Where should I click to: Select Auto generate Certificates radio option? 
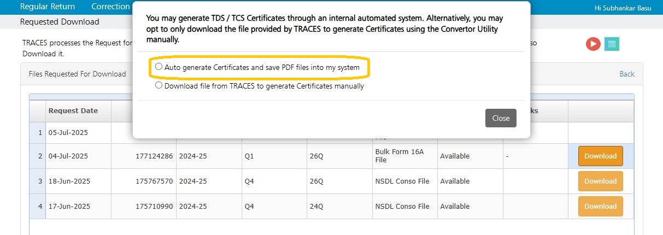pyautogui.click(x=159, y=67)
